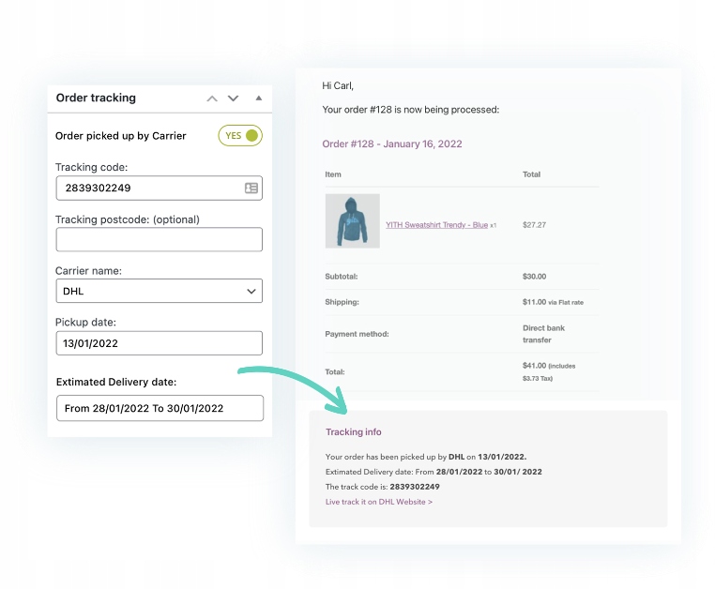
Task: Click the Tracking info heading in email
Action: pyautogui.click(x=353, y=432)
